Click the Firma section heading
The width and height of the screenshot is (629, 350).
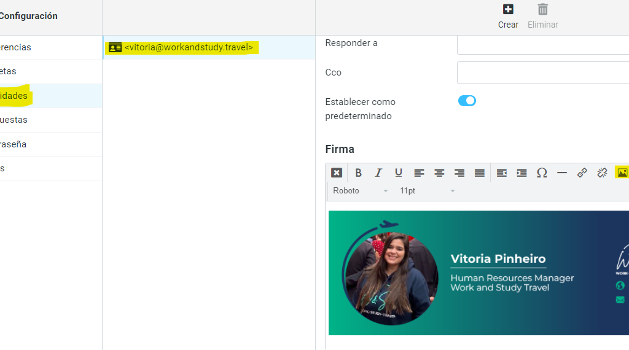coord(340,149)
